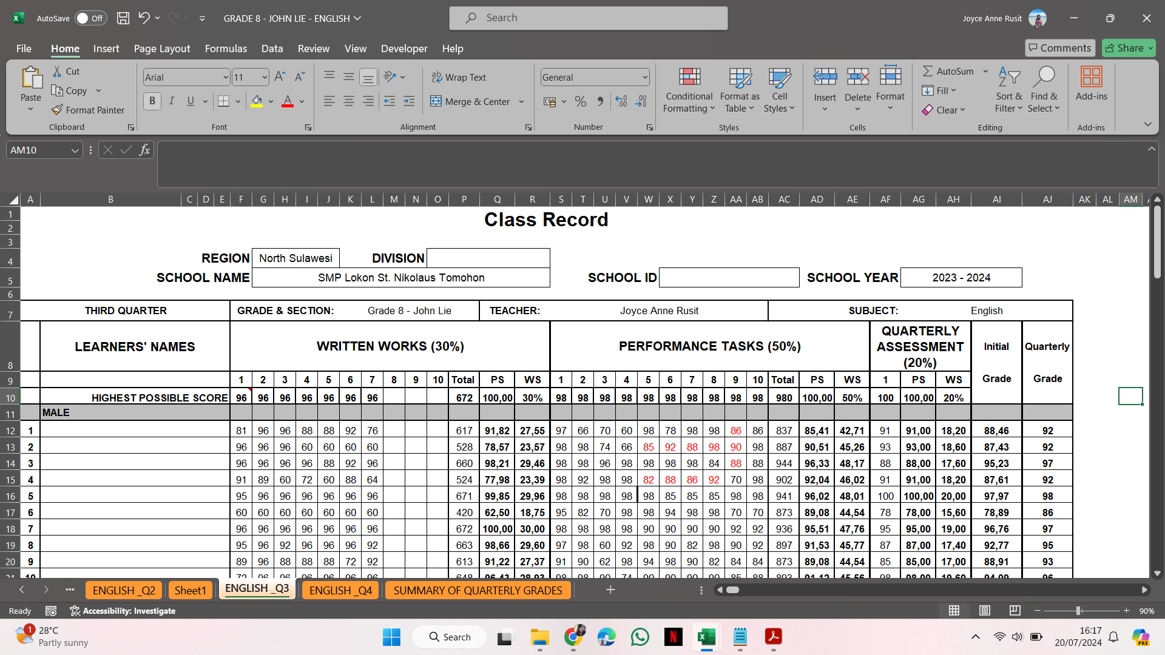Screen dimensions: 1165x655
Task: Open the Formulas ribbon tab
Action: (x=226, y=49)
